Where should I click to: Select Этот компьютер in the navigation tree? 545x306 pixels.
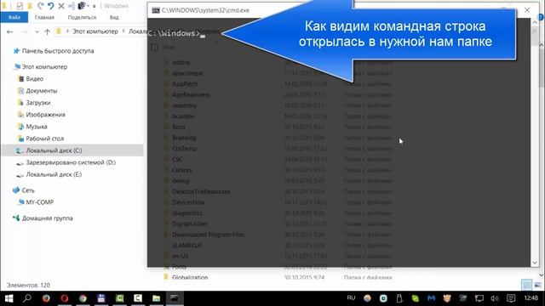click(x=44, y=66)
